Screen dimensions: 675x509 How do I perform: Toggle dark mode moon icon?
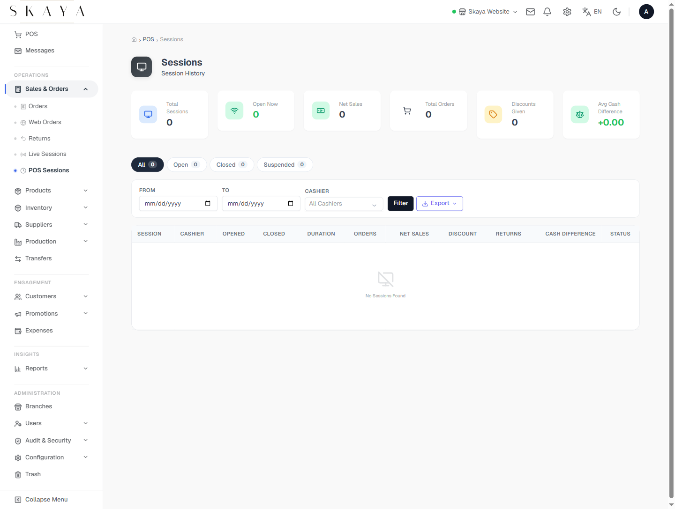(x=617, y=12)
